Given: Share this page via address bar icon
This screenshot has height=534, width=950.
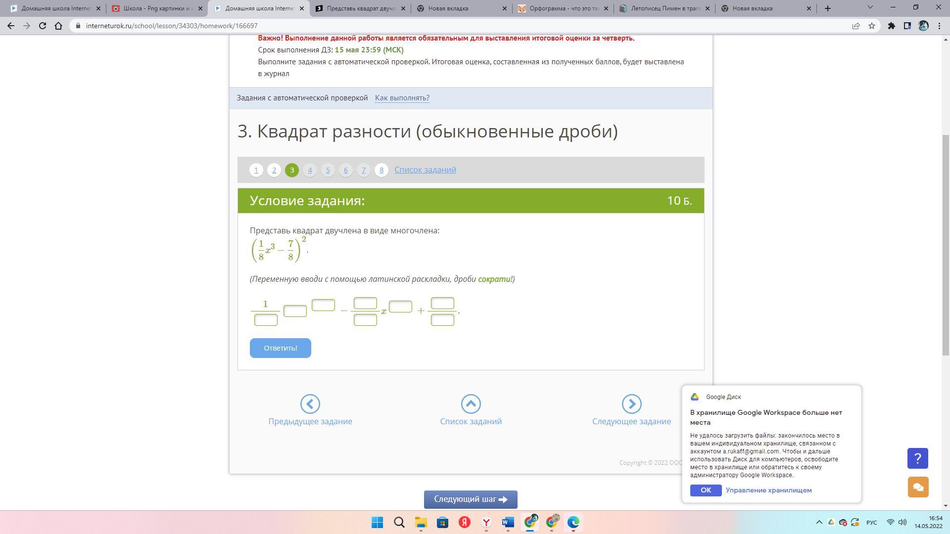Looking at the screenshot, I should pyautogui.click(x=855, y=26).
